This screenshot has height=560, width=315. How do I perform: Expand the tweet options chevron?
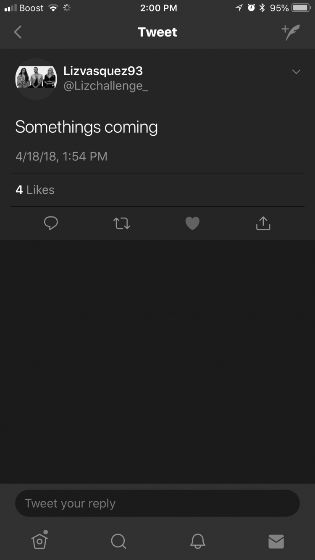pos(296,72)
